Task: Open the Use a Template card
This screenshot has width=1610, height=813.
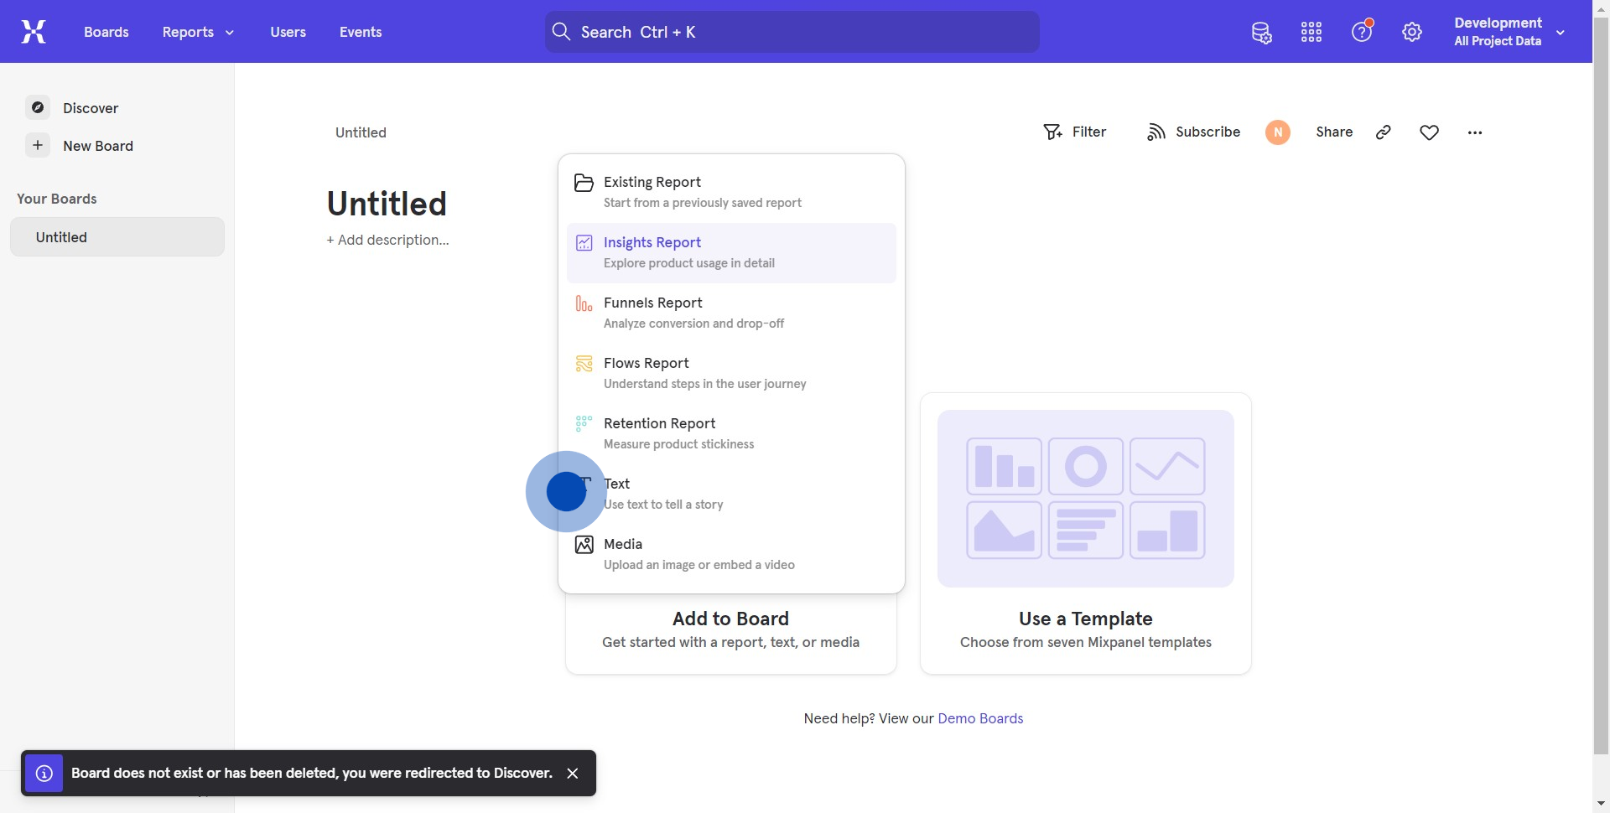Action: 1085,533
